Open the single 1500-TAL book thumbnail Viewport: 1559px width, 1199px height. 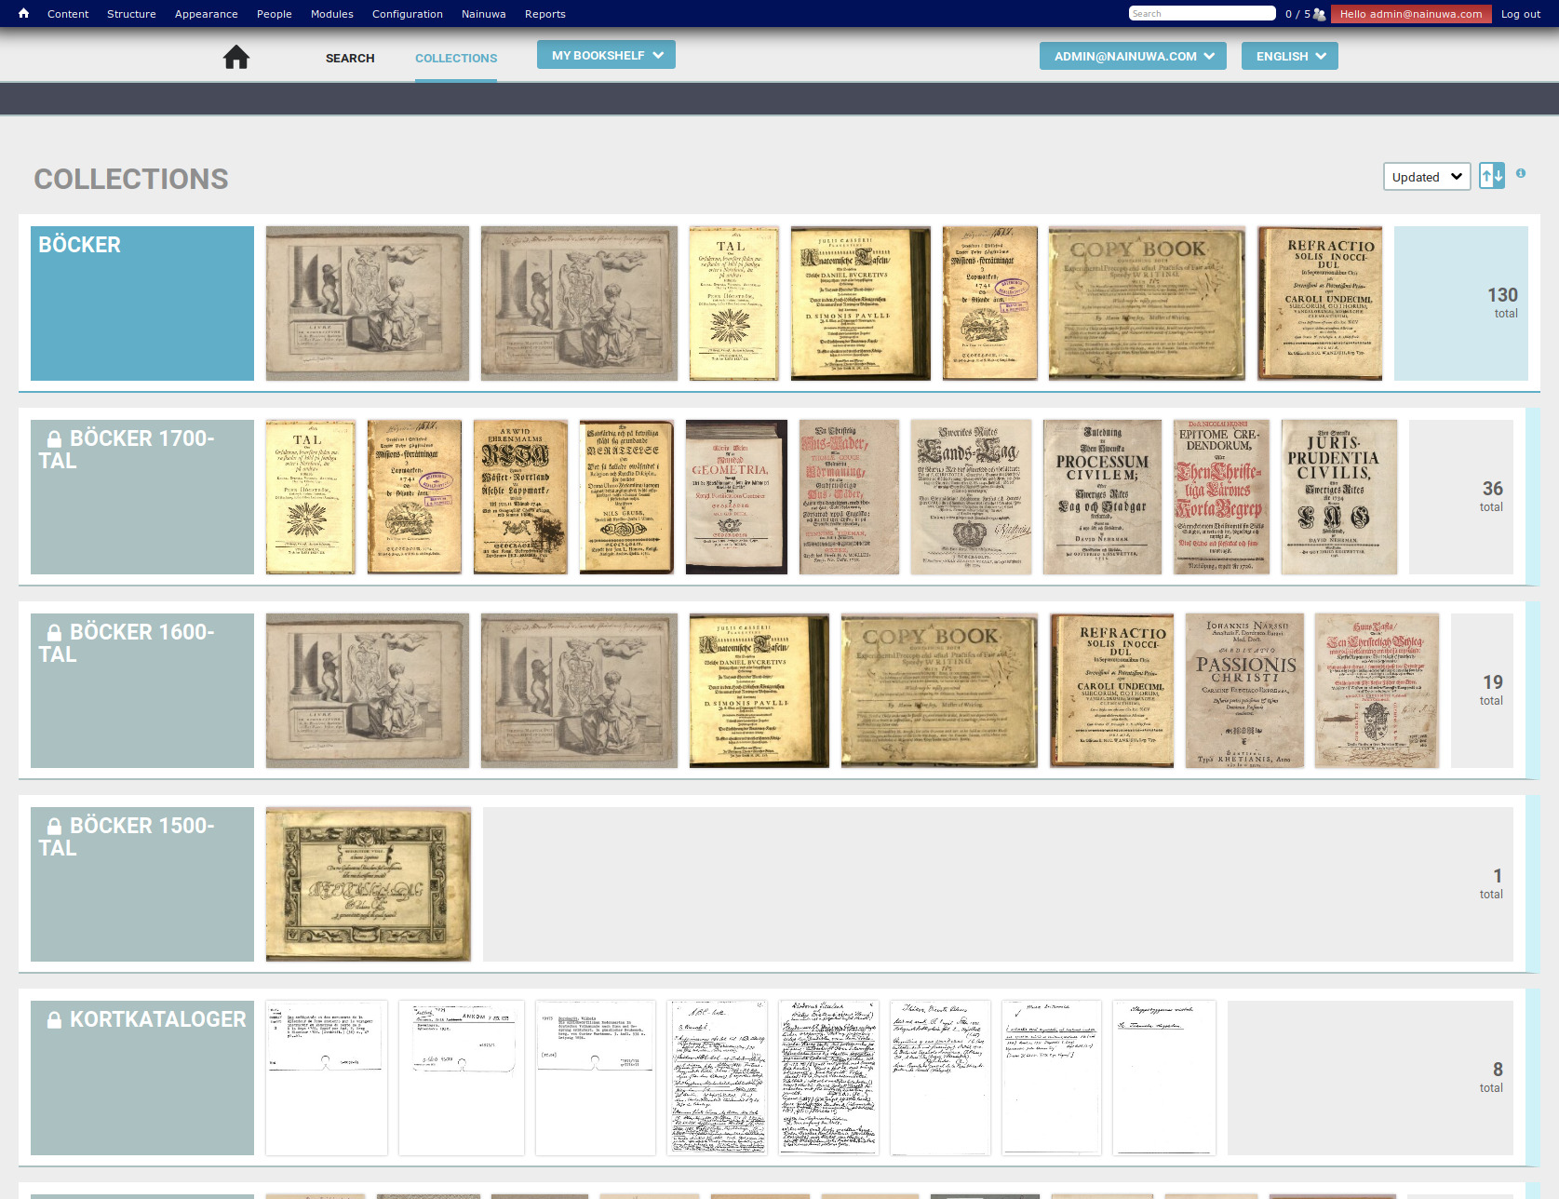[x=369, y=884]
